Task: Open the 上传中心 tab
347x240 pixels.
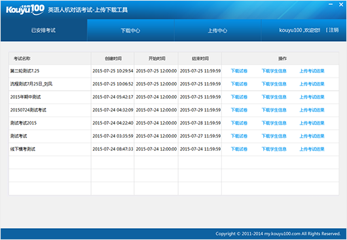Action: click(217, 31)
